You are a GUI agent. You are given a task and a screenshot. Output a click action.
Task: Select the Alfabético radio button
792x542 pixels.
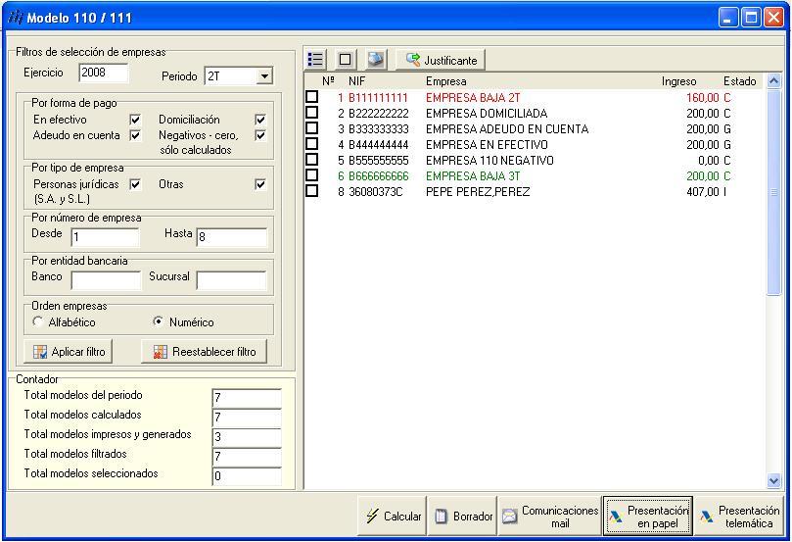pyautogui.click(x=37, y=321)
